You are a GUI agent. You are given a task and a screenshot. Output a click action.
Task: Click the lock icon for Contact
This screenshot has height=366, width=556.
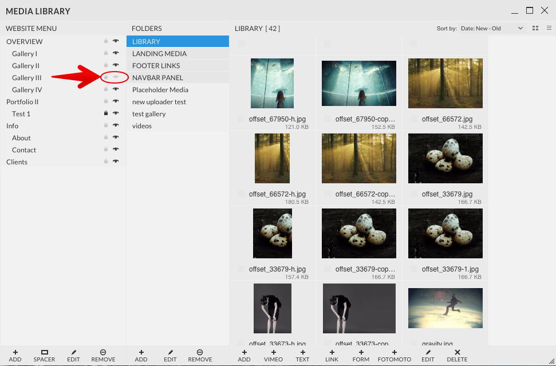[x=106, y=149]
